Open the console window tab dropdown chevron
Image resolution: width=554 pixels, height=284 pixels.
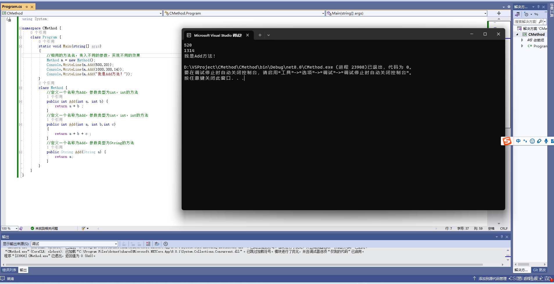pyautogui.click(x=269, y=35)
